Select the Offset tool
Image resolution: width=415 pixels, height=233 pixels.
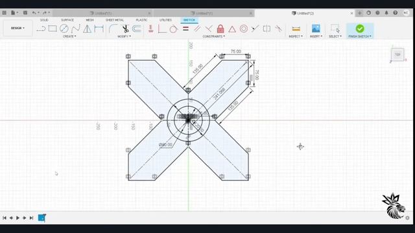(137, 28)
